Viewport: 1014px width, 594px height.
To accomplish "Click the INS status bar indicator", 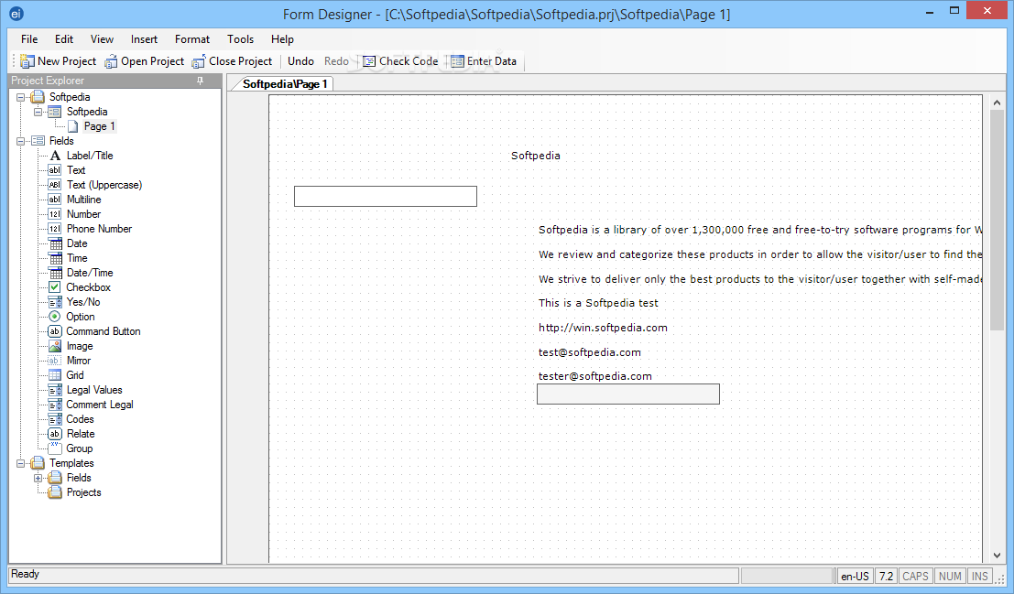I will click(x=980, y=576).
